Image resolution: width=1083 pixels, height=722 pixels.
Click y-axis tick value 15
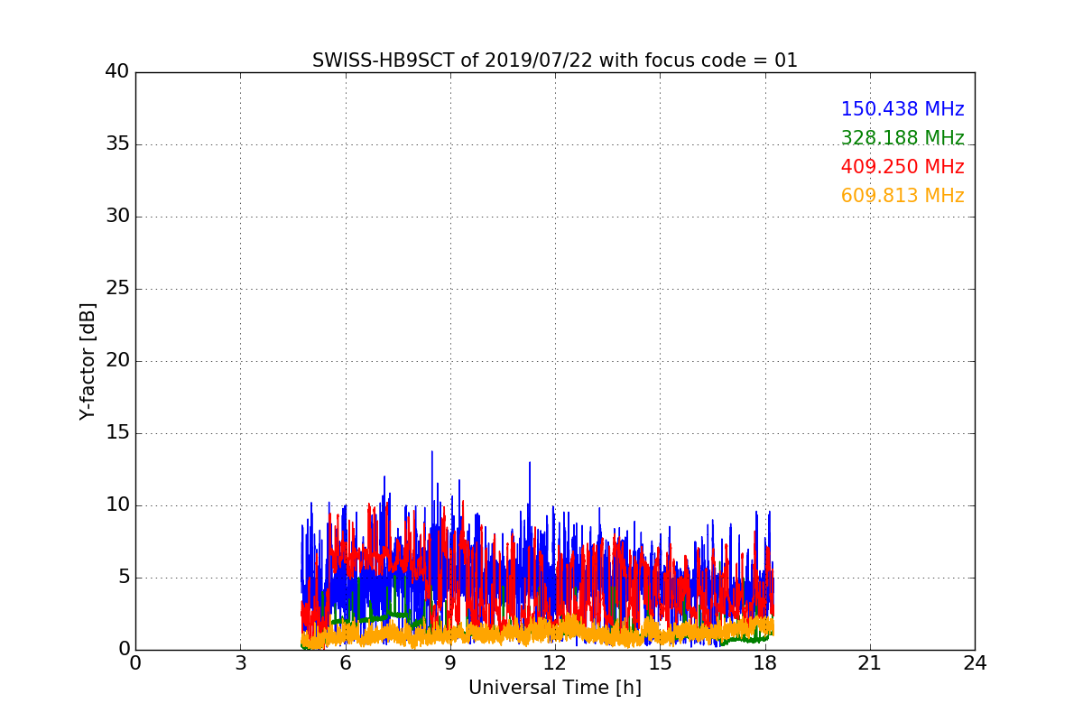(x=117, y=433)
